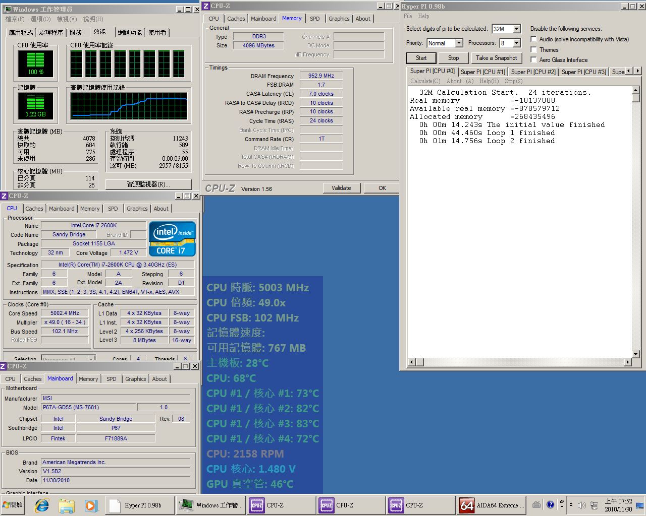
Task: Click the Start button in Hyper PI
Action: click(421, 58)
